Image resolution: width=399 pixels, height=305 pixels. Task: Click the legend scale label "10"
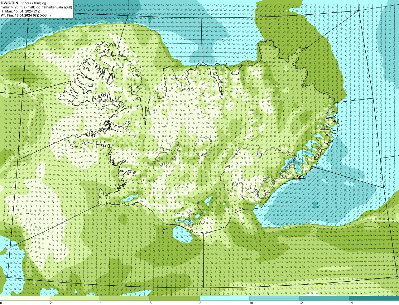(x=251, y=303)
